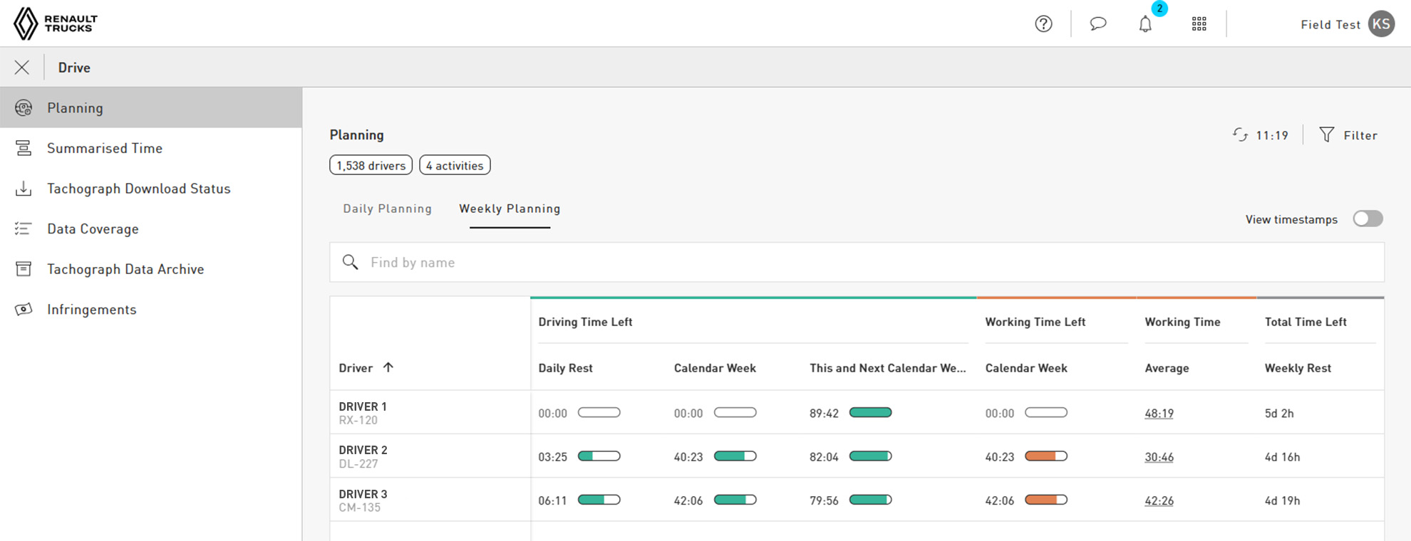Select the Weekly Planning tab
Screen dimensions: 1411x541
point(510,209)
